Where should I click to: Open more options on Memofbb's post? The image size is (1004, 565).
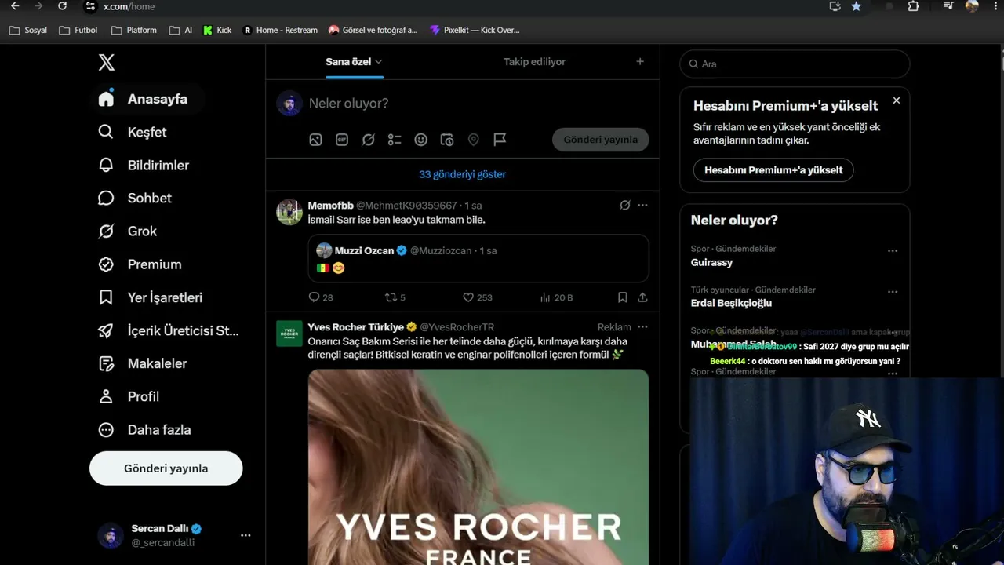pos(642,206)
